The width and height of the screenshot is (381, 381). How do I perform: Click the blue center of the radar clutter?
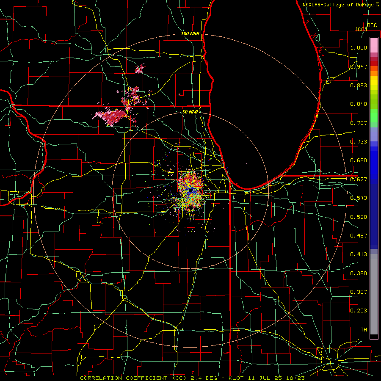[191, 190]
